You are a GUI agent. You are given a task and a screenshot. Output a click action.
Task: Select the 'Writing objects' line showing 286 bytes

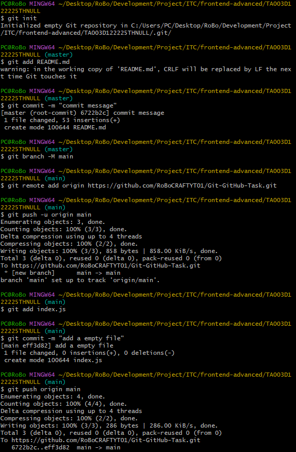point(109,426)
